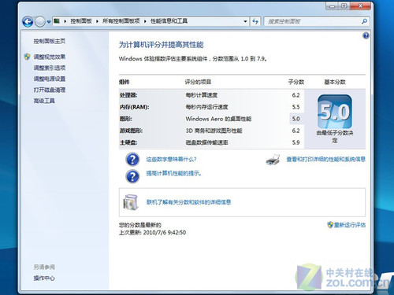Click the 上次更新 2010/7/6 timestamp
394x295 pixels.
[x=152, y=232]
